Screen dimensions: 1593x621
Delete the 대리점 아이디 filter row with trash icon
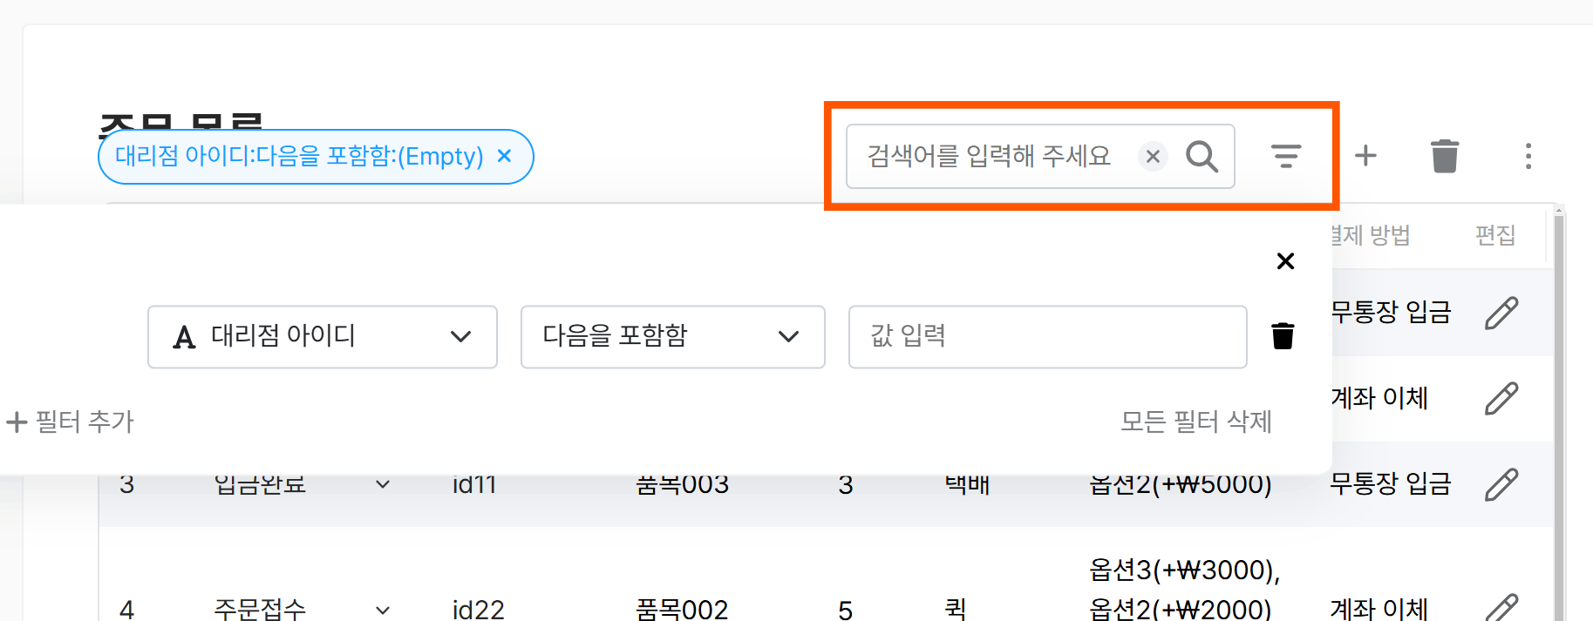click(1283, 335)
